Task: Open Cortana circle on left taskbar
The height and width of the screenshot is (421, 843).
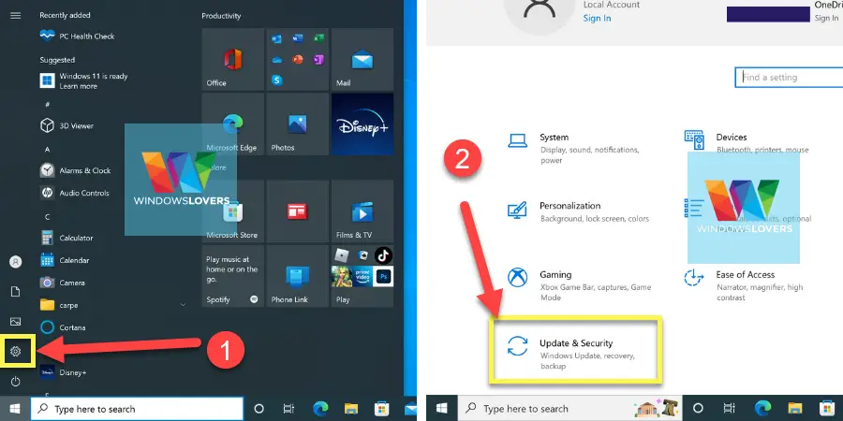Action: (x=259, y=409)
